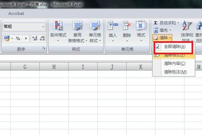Switch to the Acrobat ribbon tab
Image resolution: width=202 pixels, height=135 pixels.
[16, 13]
